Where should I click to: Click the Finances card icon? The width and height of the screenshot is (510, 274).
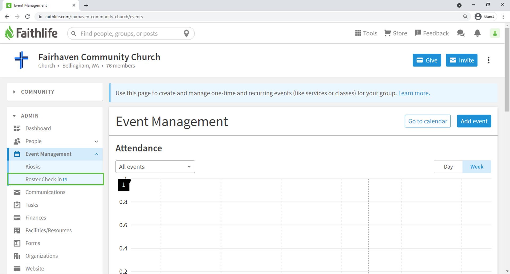click(17, 218)
